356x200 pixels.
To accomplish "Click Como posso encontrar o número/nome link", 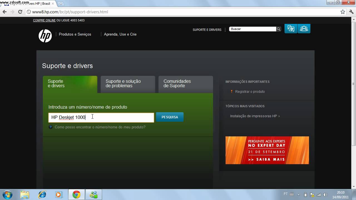I will (x=100, y=127).
